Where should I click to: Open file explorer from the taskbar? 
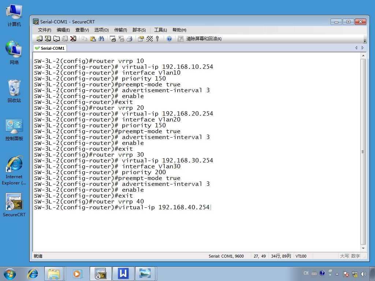click(x=54, y=274)
